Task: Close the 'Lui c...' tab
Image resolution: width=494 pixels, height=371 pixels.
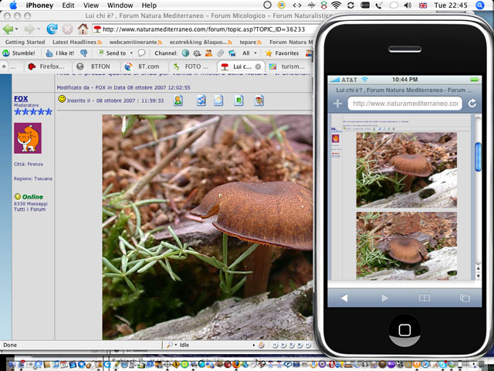Action: tap(259, 66)
